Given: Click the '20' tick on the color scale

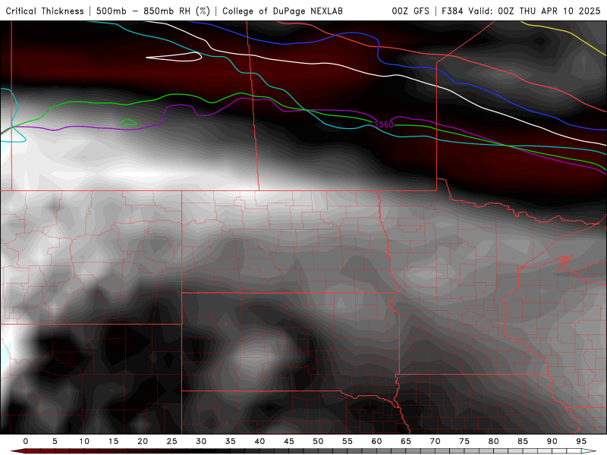Looking at the screenshot, I should coord(143,441).
